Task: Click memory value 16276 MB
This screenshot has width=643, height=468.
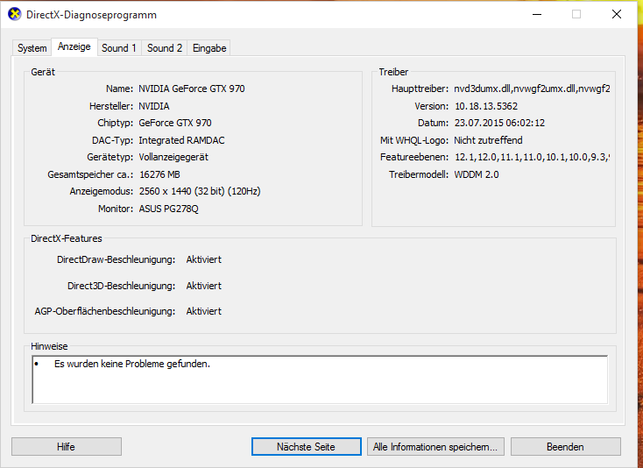Action: point(159,174)
